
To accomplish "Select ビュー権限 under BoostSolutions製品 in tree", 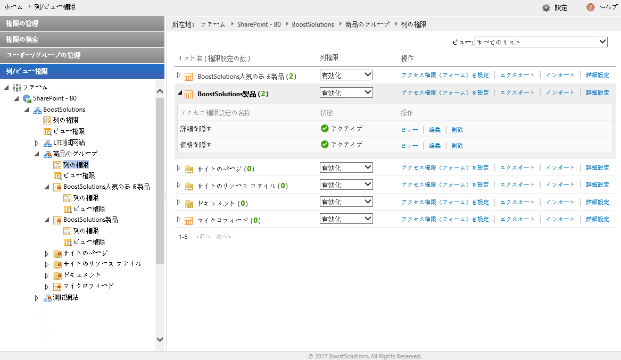I will (89, 242).
